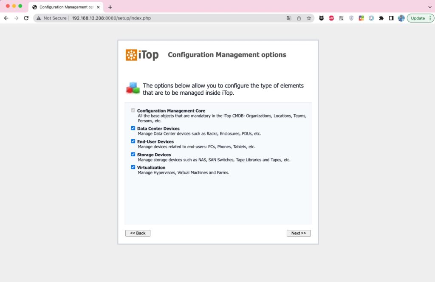Click the share page icon
This screenshot has height=282, width=435.
(299, 18)
